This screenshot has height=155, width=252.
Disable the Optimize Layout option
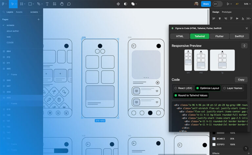208,88
